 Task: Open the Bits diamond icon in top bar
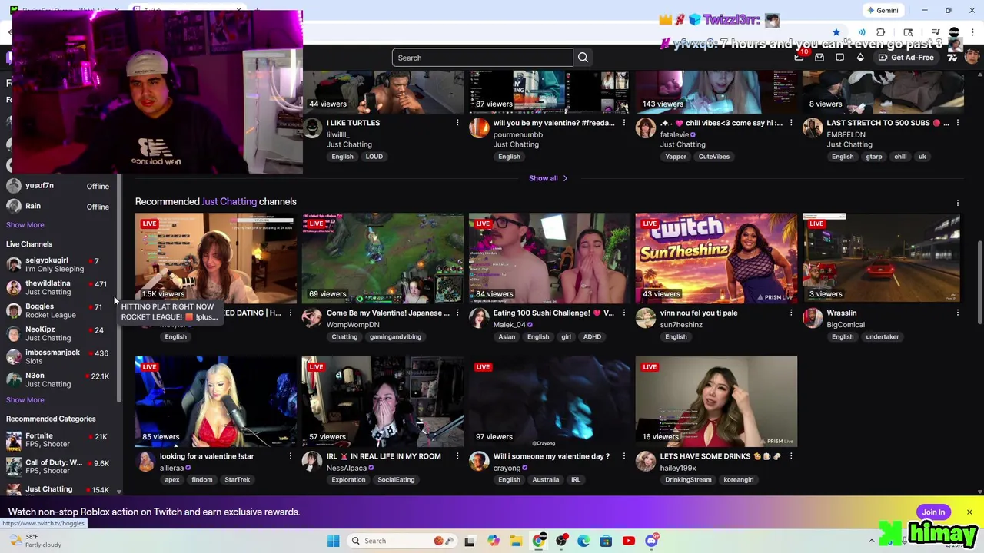[x=860, y=58]
